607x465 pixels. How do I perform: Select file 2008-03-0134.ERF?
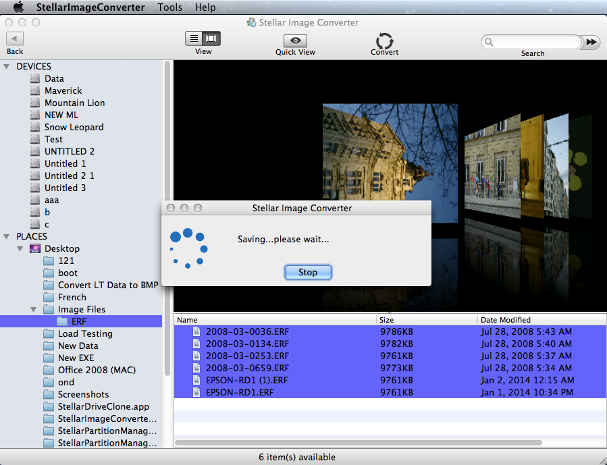390,344
